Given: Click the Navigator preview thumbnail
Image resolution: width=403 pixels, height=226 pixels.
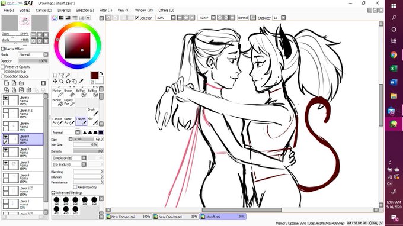Looking at the screenshot, I should coord(25,23).
